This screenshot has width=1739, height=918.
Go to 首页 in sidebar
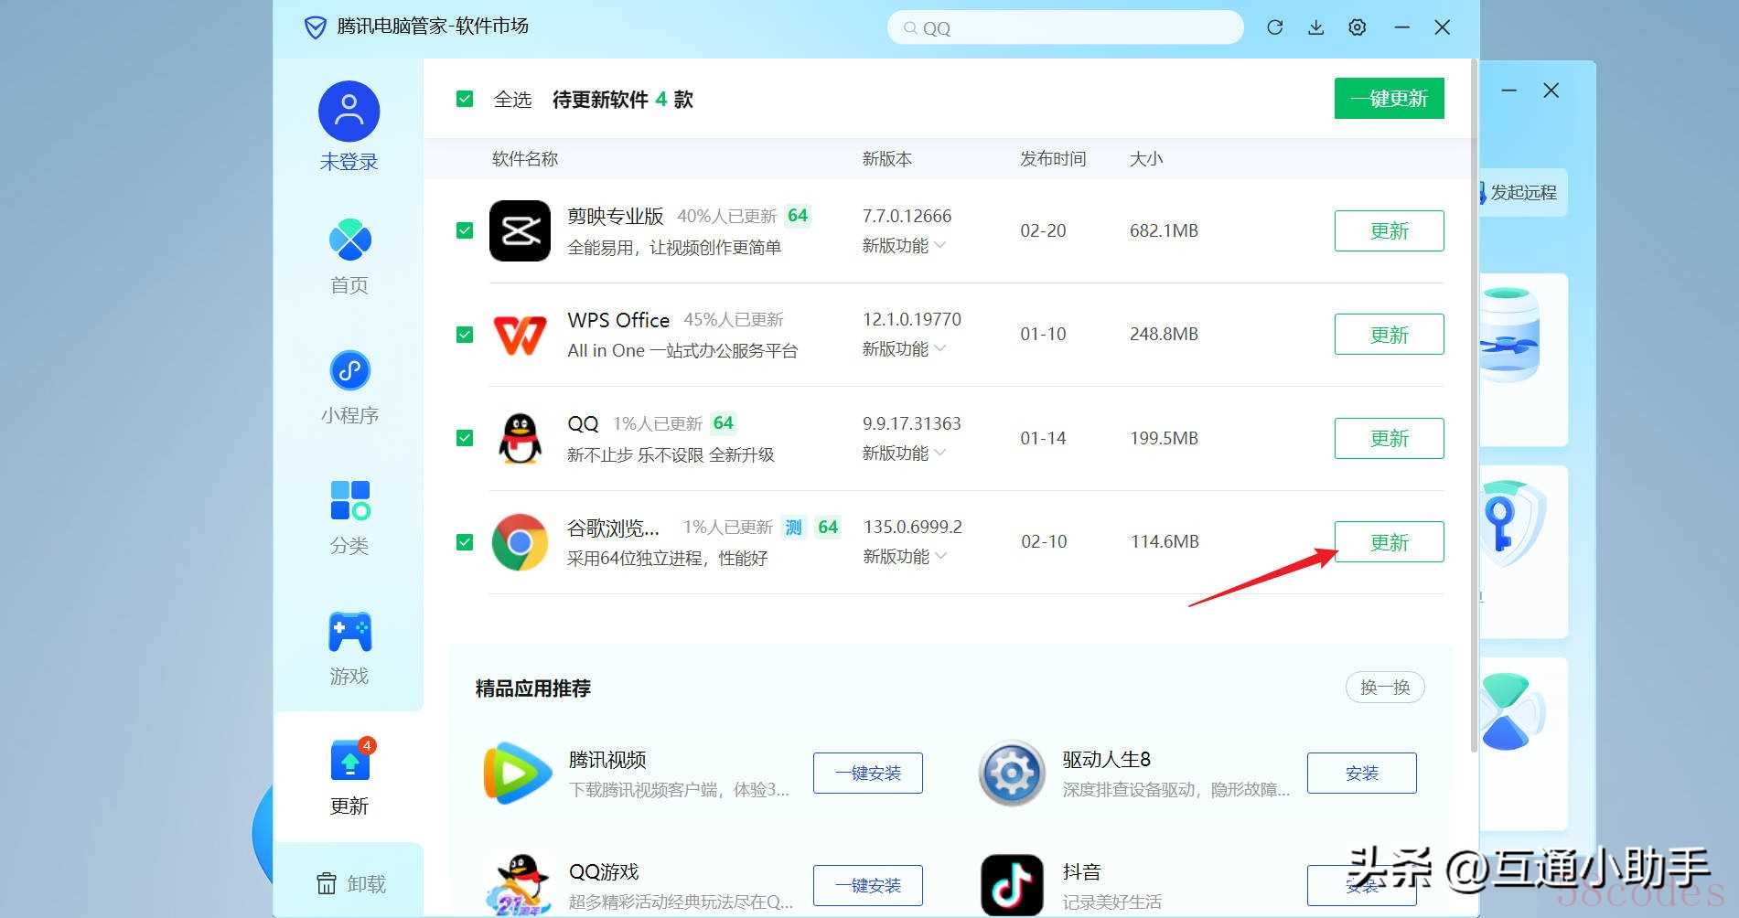(x=349, y=257)
